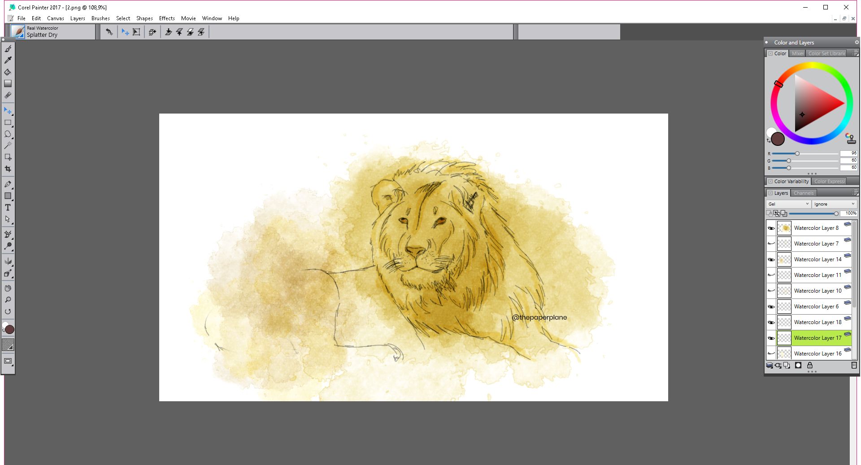Click the G value input field
The image size is (861, 465).
pyautogui.click(x=848, y=160)
